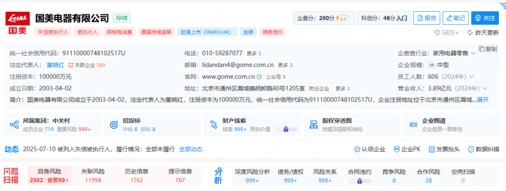The image size is (506, 191).
Task: Open 竞争风险 8 analysis
Action: (394, 176)
